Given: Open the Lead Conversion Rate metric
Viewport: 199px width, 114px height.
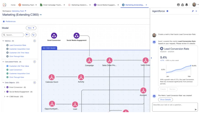Looking at the screenshot, I should [18, 45].
